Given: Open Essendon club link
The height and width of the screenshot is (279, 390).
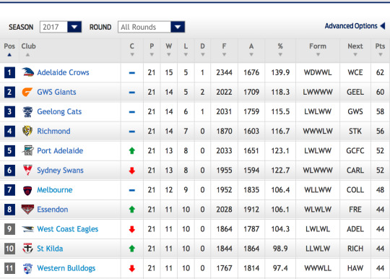Looking at the screenshot, I should (x=53, y=210).
